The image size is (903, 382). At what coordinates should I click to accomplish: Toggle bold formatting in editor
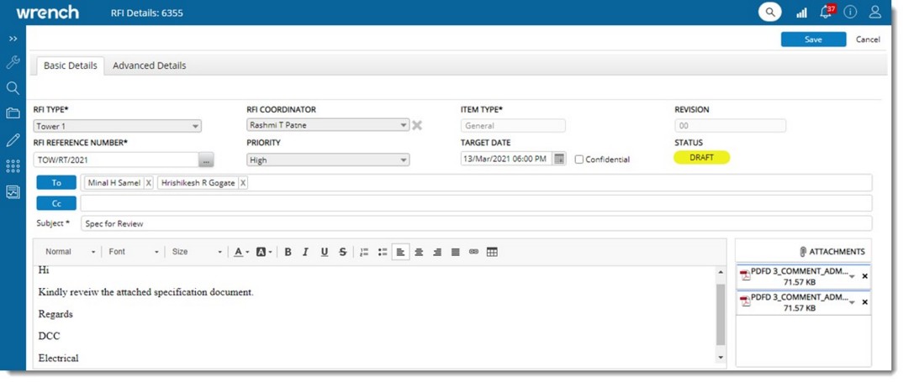coord(288,252)
